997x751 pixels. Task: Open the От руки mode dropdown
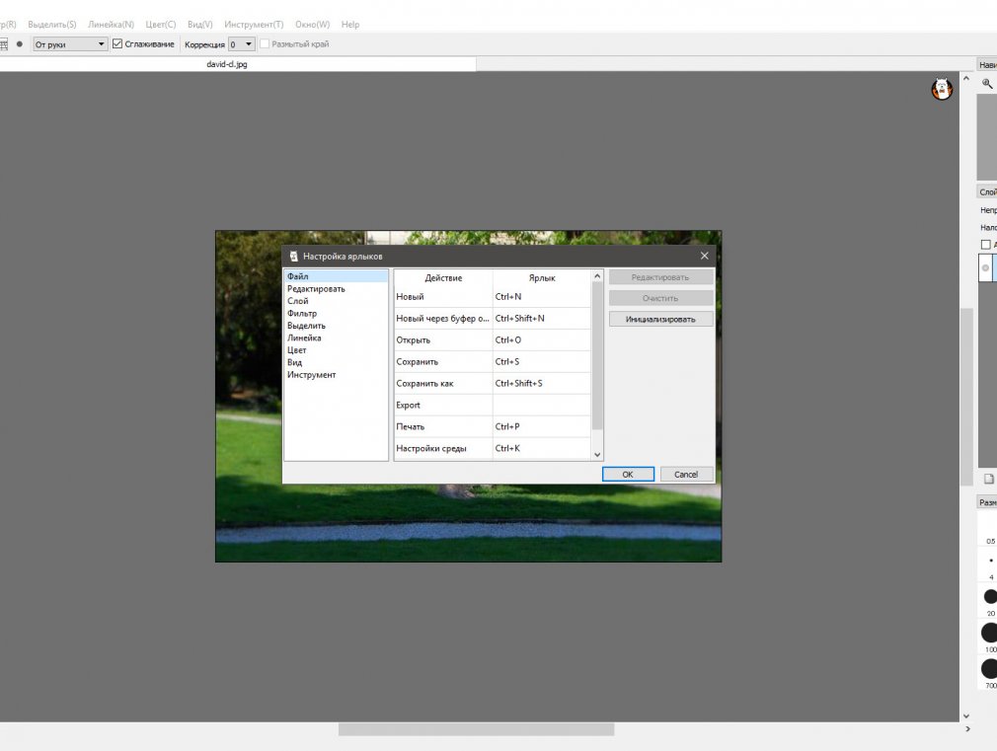(70, 44)
